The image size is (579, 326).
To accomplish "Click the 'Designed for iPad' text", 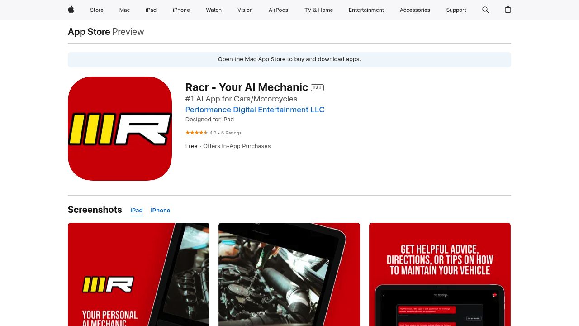I will (x=209, y=120).
